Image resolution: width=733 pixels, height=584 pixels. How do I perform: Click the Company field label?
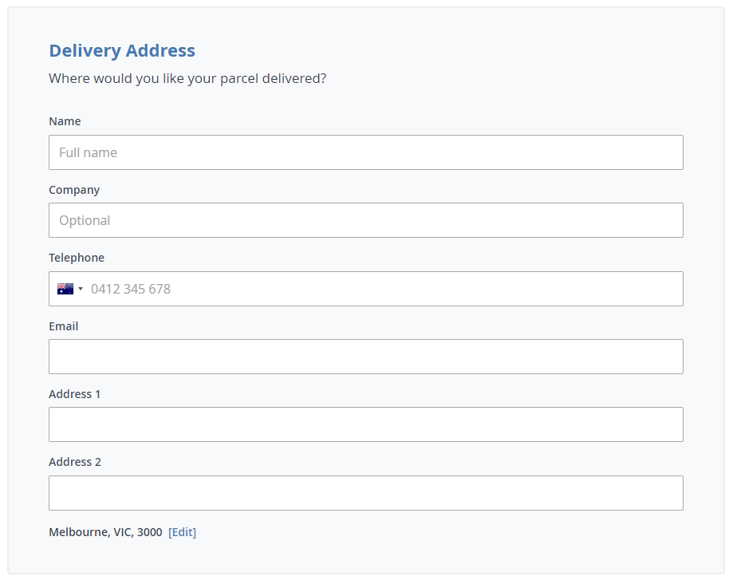pos(74,190)
